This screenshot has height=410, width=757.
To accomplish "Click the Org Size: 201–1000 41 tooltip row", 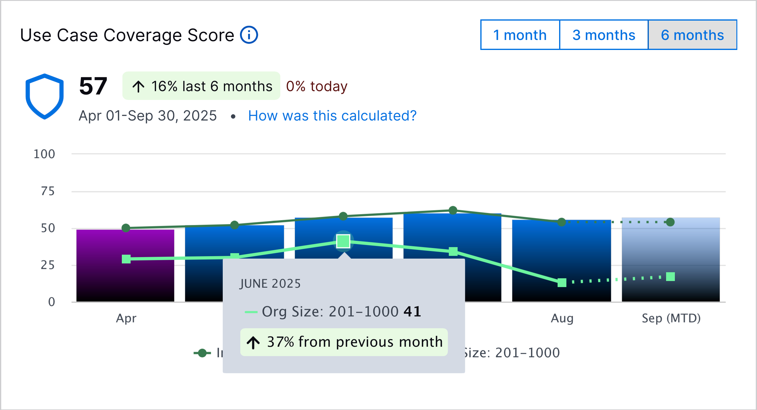I will coord(333,311).
